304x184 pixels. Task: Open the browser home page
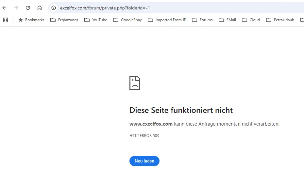pyautogui.click(x=40, y=8)
